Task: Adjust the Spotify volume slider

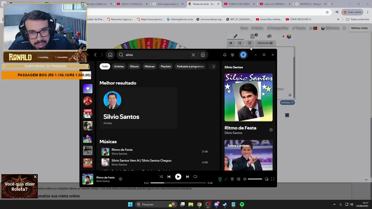Action: click(x=255, y=179)
